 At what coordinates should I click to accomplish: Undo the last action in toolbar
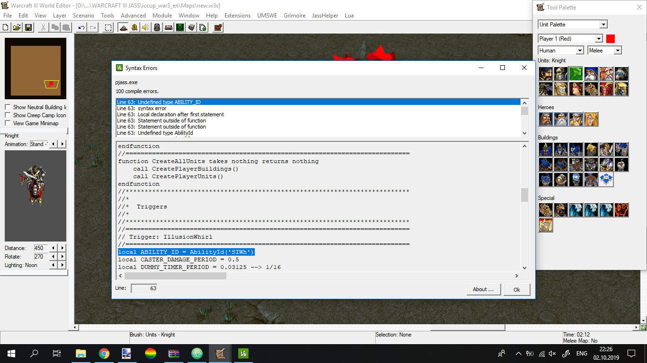click(x=82, y=27)
